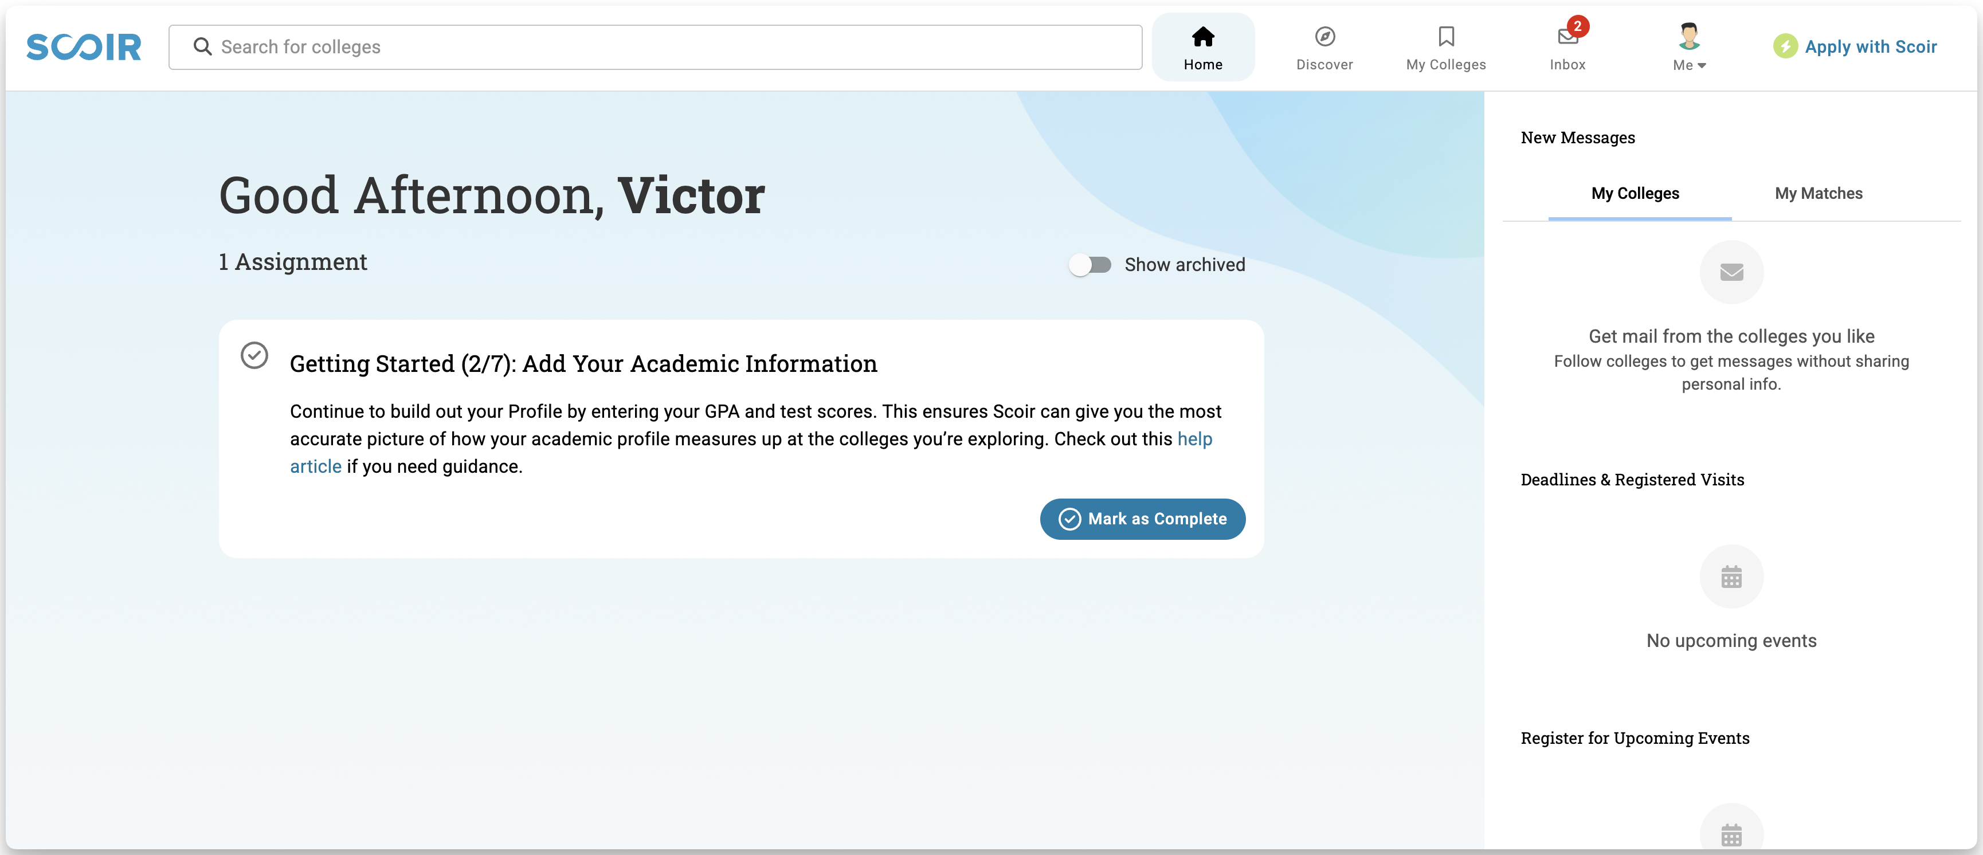The width and height of the screenshot is (1983, 855).
Task: Switch to My Matches tab
Action: coord(1817,194)
